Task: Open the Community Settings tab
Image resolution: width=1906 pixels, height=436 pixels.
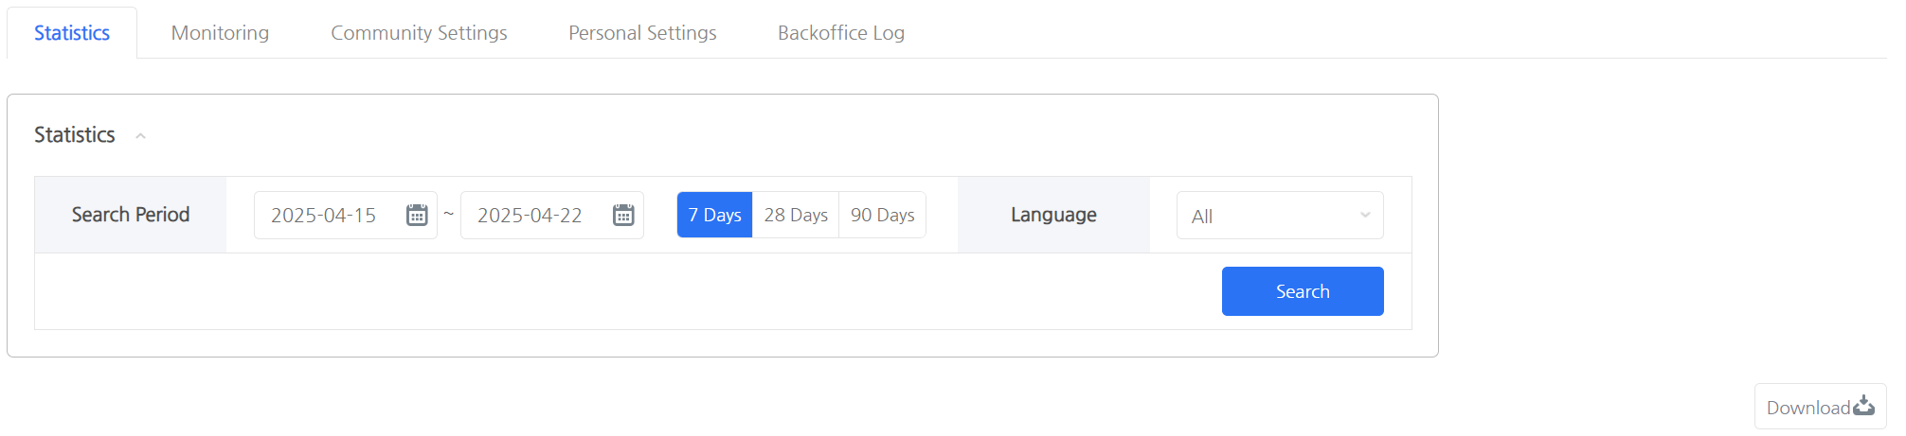Action: pos(419,33)
